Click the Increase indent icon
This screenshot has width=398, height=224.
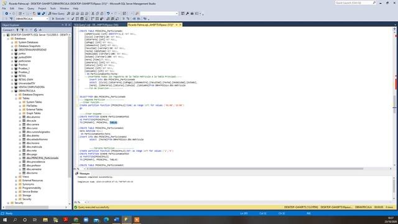139,19
